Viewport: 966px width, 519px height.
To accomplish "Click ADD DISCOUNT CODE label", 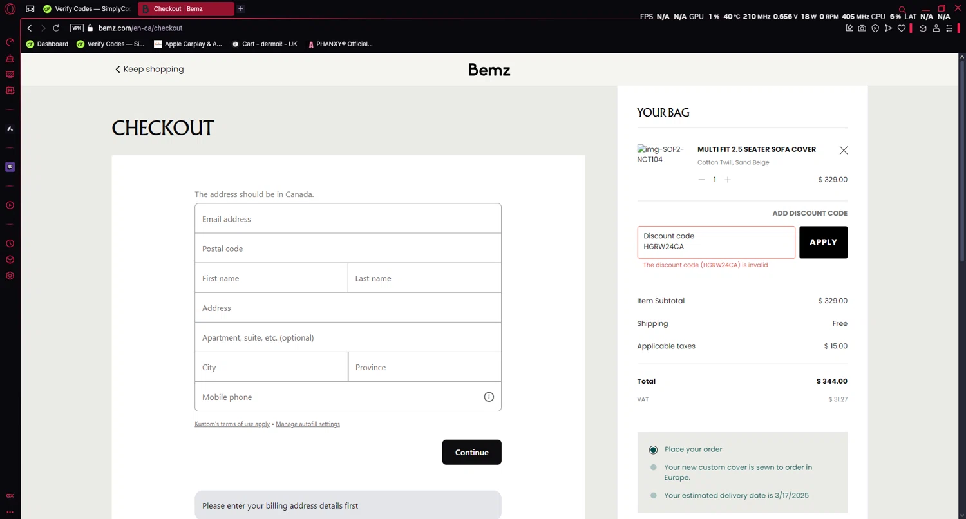I will [x=810, y=213].
